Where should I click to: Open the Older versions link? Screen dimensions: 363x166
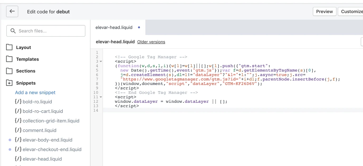tap(151, 42)
